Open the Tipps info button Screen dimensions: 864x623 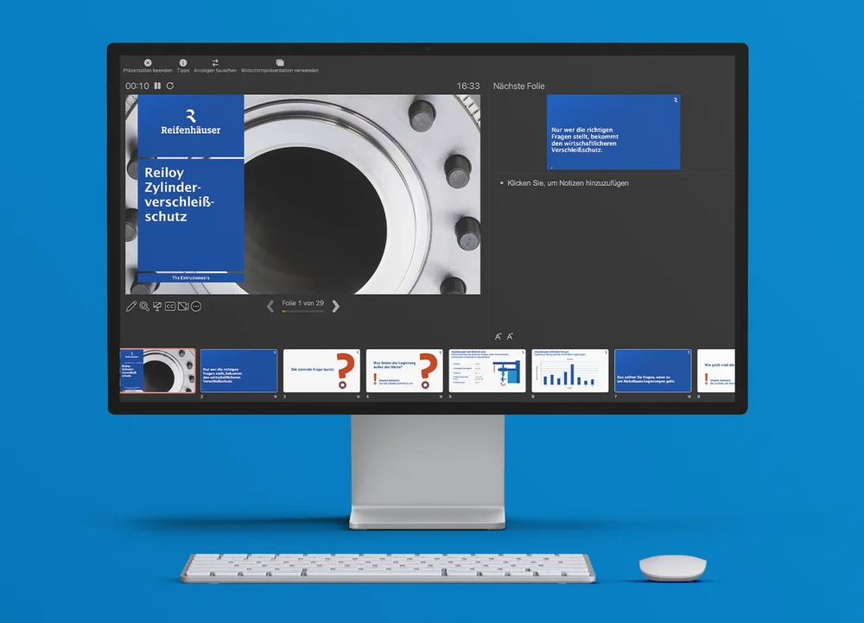point(183,66)
